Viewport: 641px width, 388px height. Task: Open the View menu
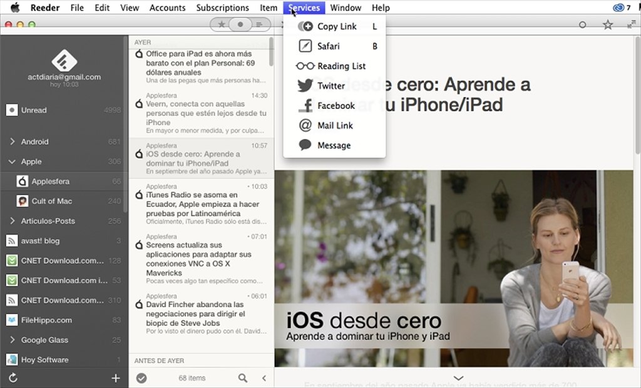(x=130, y=8)
